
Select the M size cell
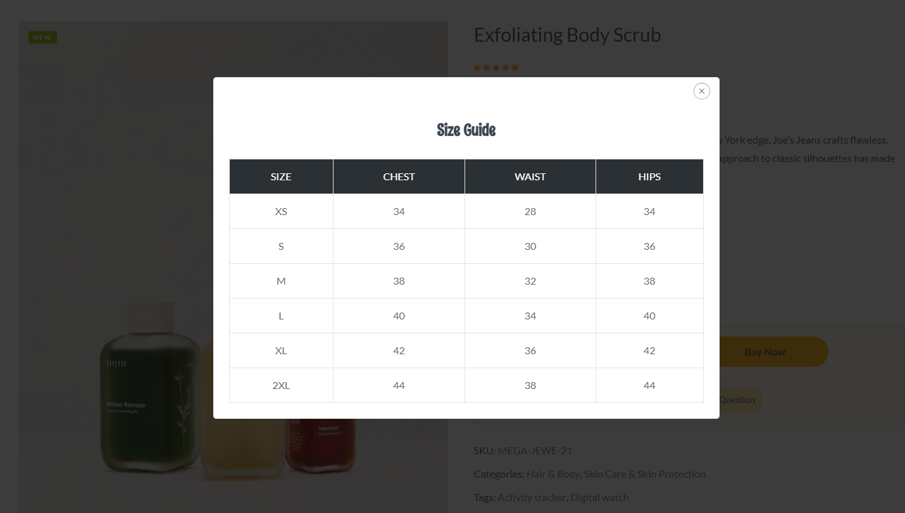(x=281, y=281)
